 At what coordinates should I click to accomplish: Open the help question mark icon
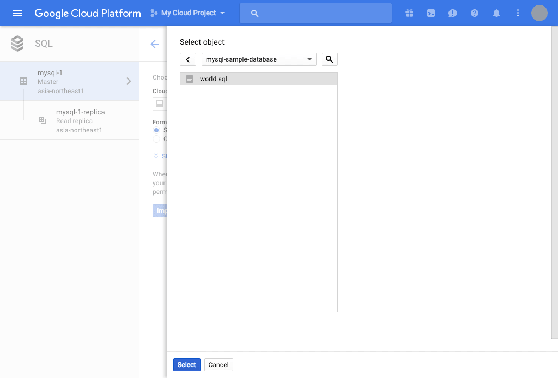475,13
